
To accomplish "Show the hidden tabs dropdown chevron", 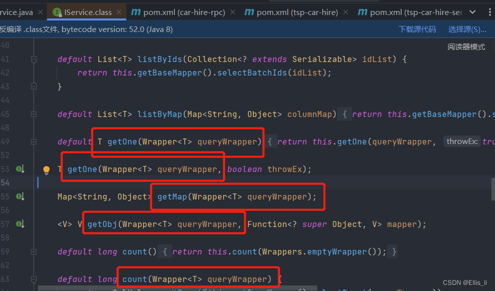I will point(472,12).
